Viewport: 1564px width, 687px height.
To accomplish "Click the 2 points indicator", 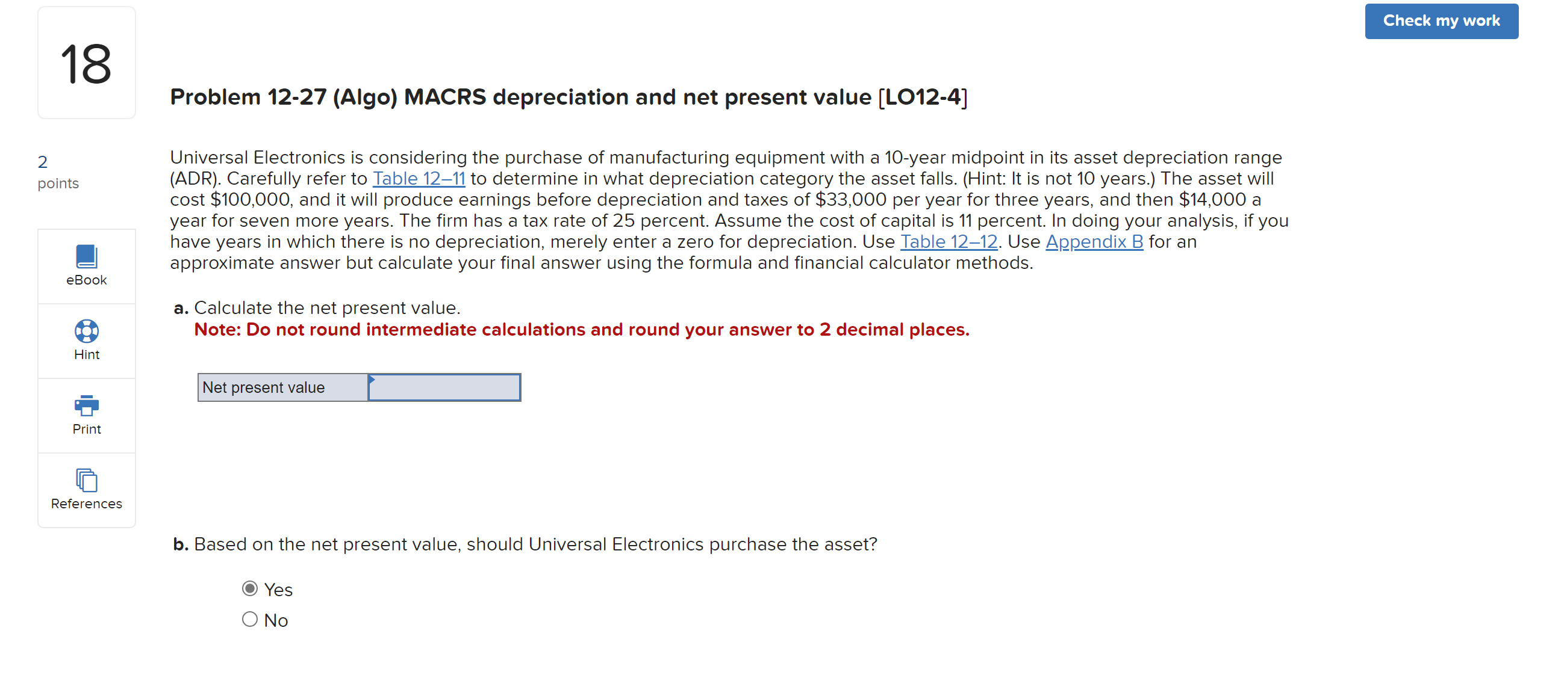I will 58,171.
